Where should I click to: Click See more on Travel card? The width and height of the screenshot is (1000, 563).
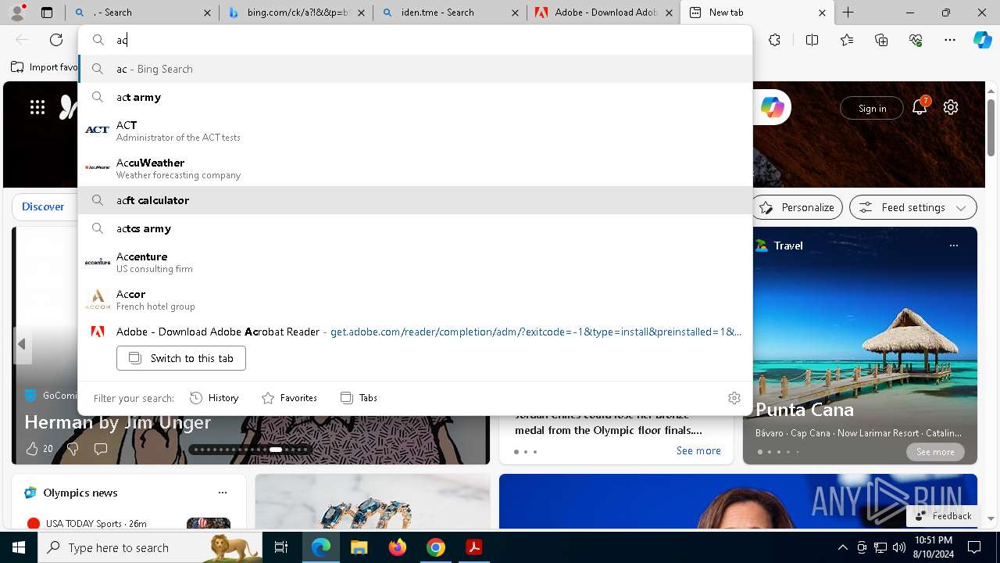935,452
